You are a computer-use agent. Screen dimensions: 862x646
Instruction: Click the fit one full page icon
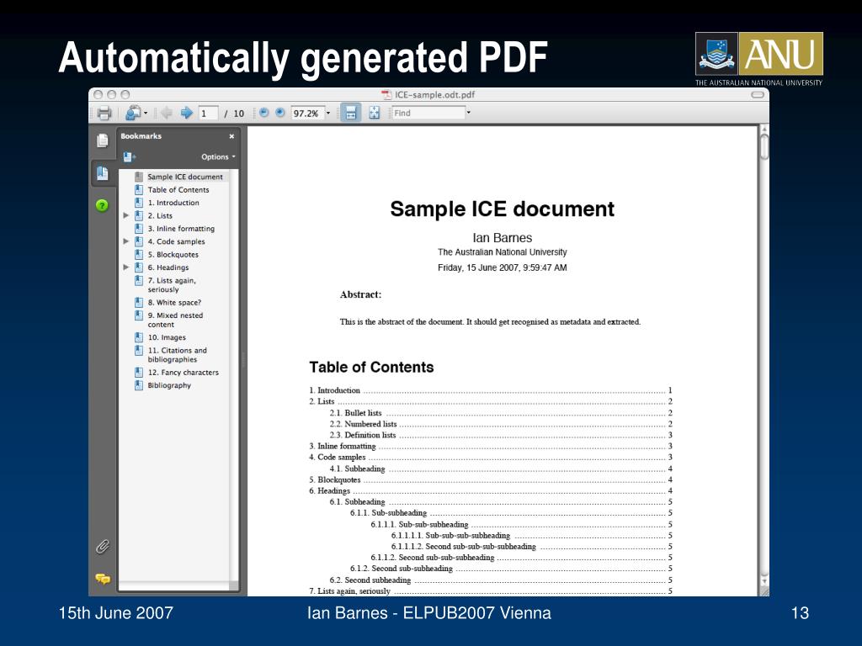(374, 113)
